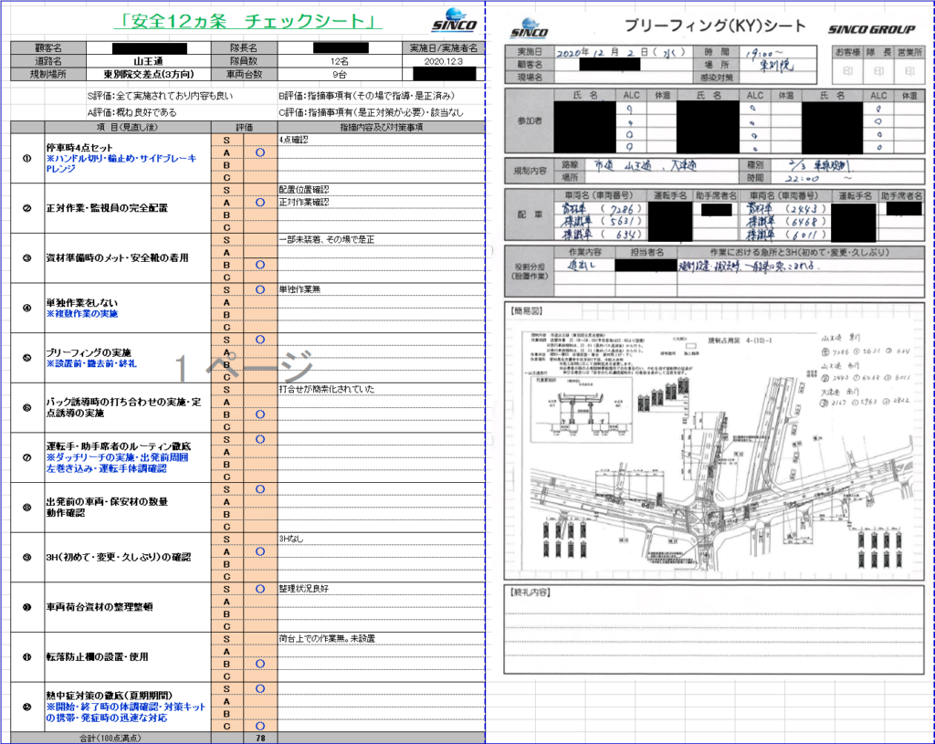Click the 転落防止柵の設置・使用 item cell

128,657
